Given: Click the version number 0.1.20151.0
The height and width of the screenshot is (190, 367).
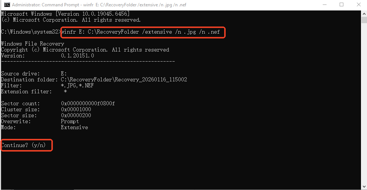Looking at the screenshot, I should coord(77,56).
